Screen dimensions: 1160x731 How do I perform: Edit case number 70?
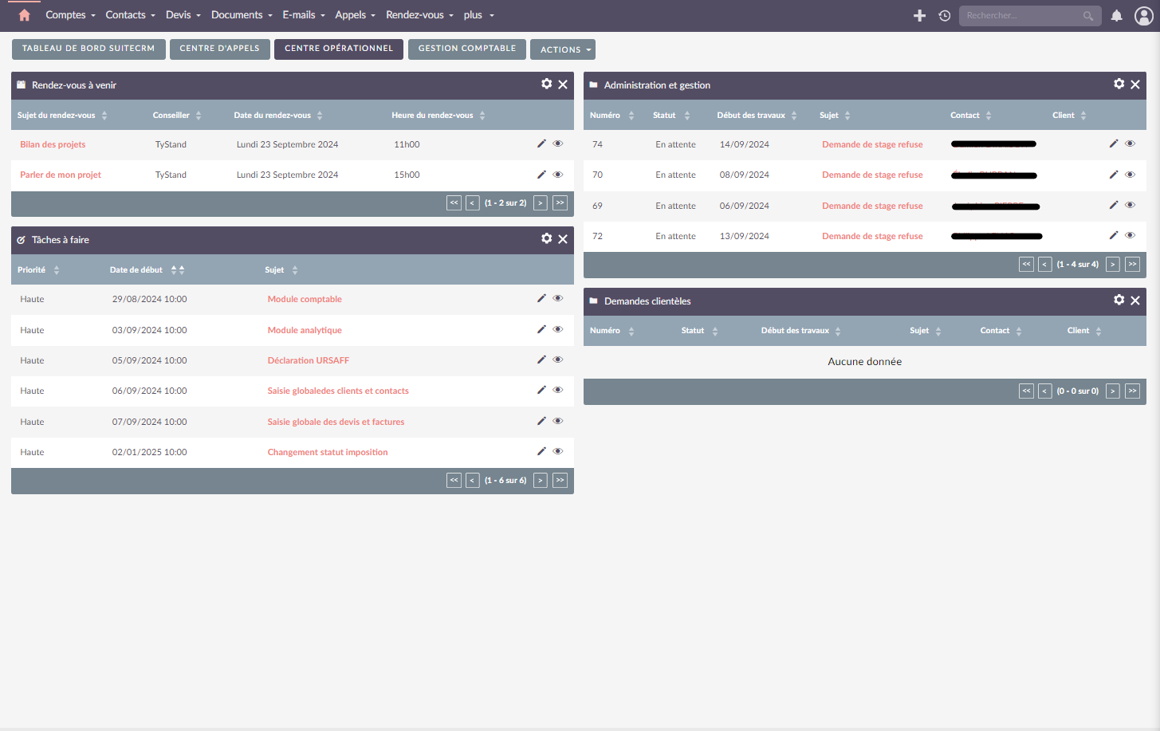(1114, 174)
